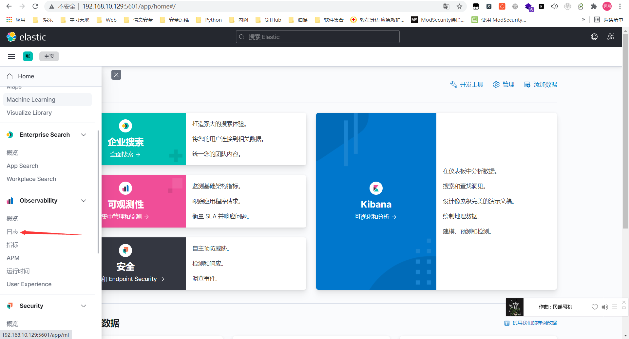Click the 添加数据 add data link
This screenshot has width=629, height=339.
tap(541, 85)
